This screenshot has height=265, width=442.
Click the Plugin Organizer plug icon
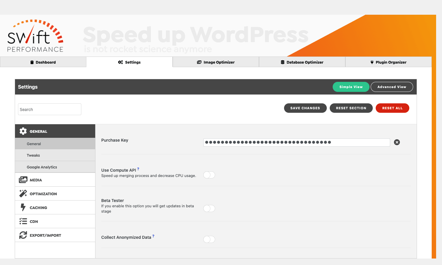pyautogui.click(x=372, y=62)
